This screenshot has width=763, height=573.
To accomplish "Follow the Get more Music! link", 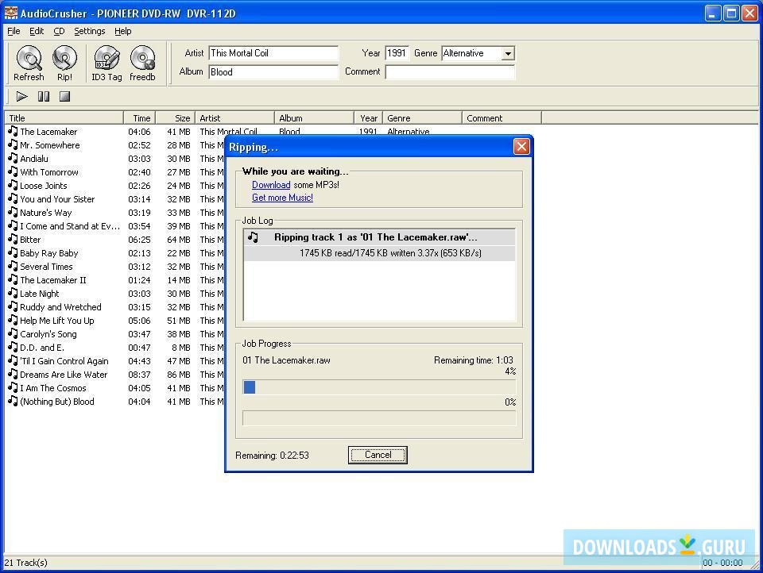I will (282, 198).
